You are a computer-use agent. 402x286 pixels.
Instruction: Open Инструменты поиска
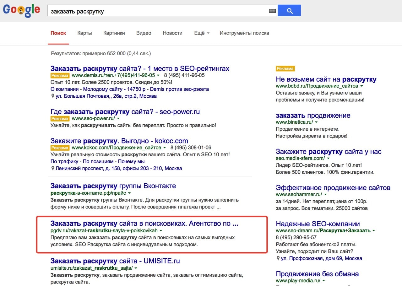tap(244, 33)
